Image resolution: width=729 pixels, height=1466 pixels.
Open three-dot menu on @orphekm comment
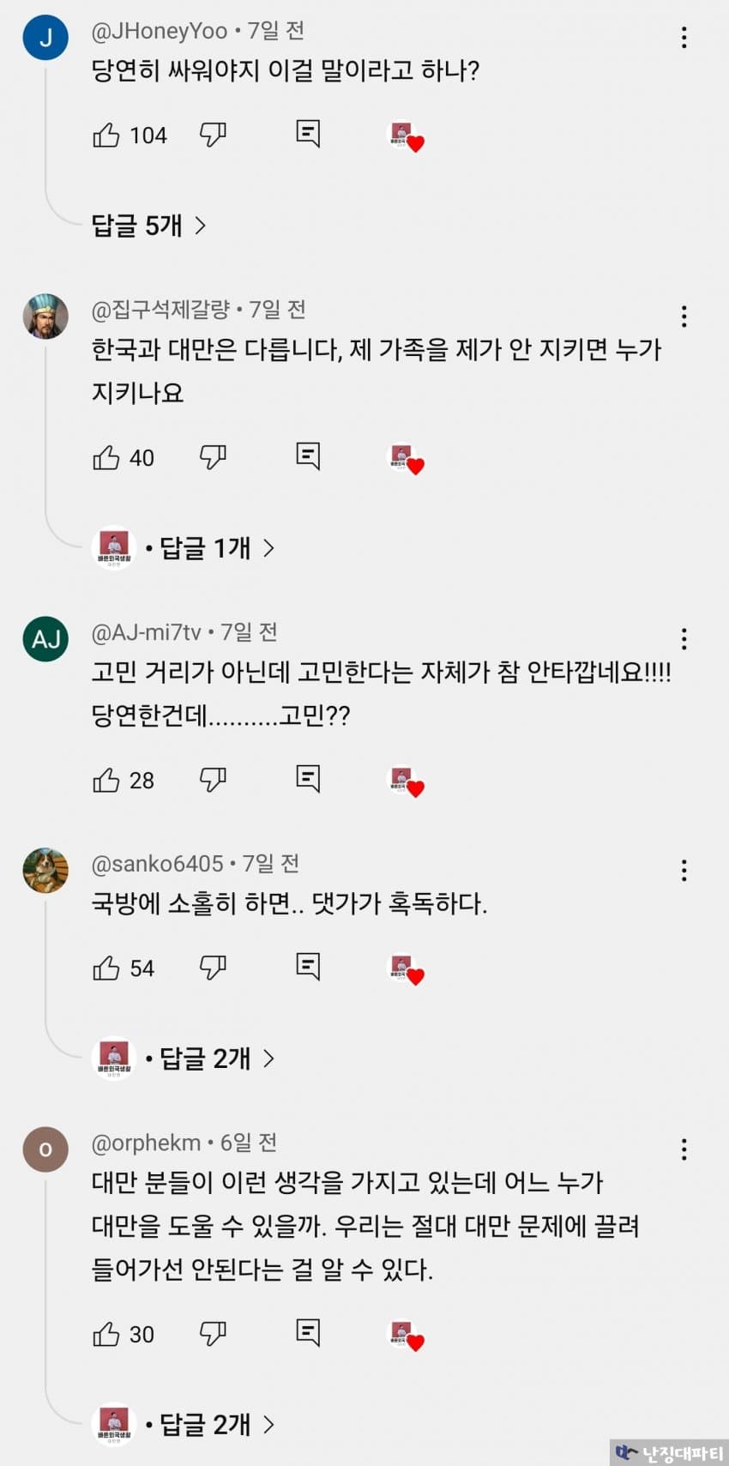(684, 1149)
